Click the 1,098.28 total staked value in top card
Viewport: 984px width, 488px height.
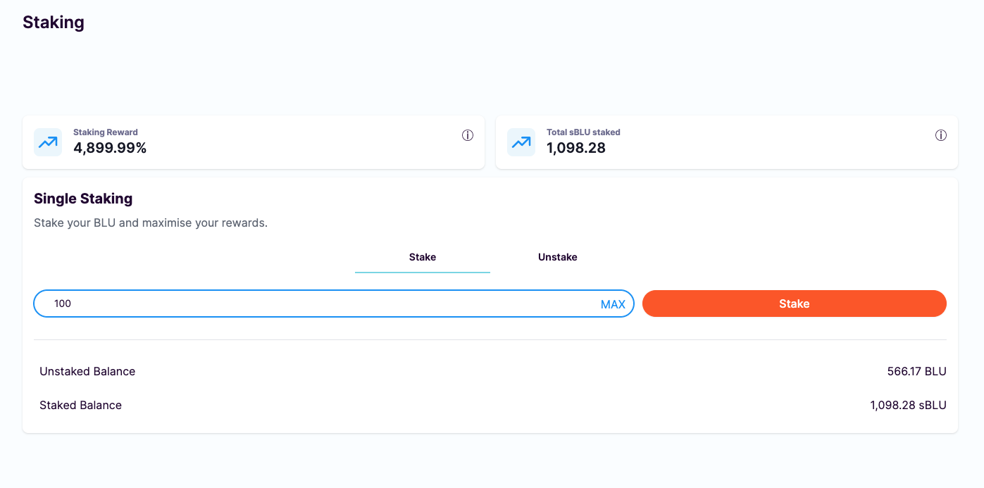[576, 148]
